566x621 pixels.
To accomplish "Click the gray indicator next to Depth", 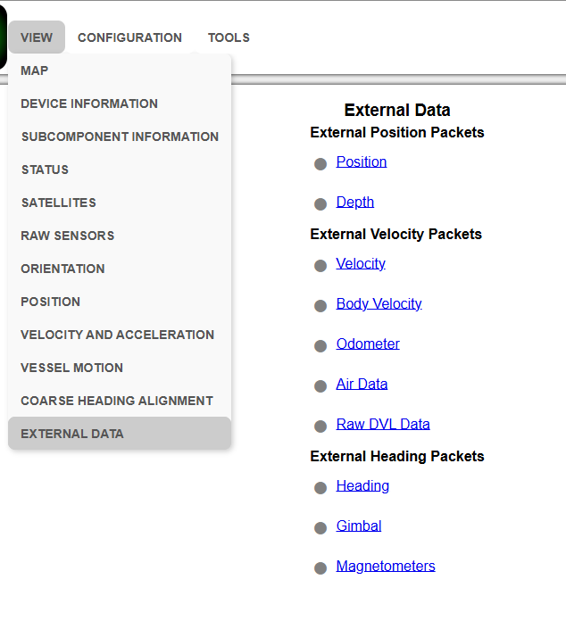I will [320, 204].
